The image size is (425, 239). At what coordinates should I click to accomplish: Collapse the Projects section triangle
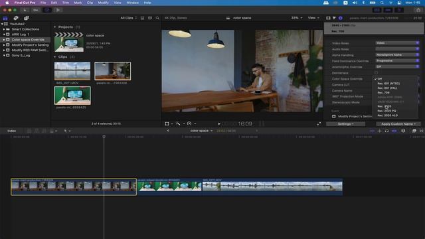(x=54, y=27)
